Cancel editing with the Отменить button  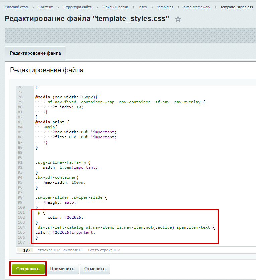tap(95, 269)
